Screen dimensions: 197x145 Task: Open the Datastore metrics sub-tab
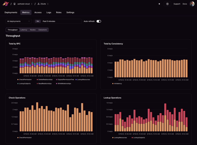[43, 30]
